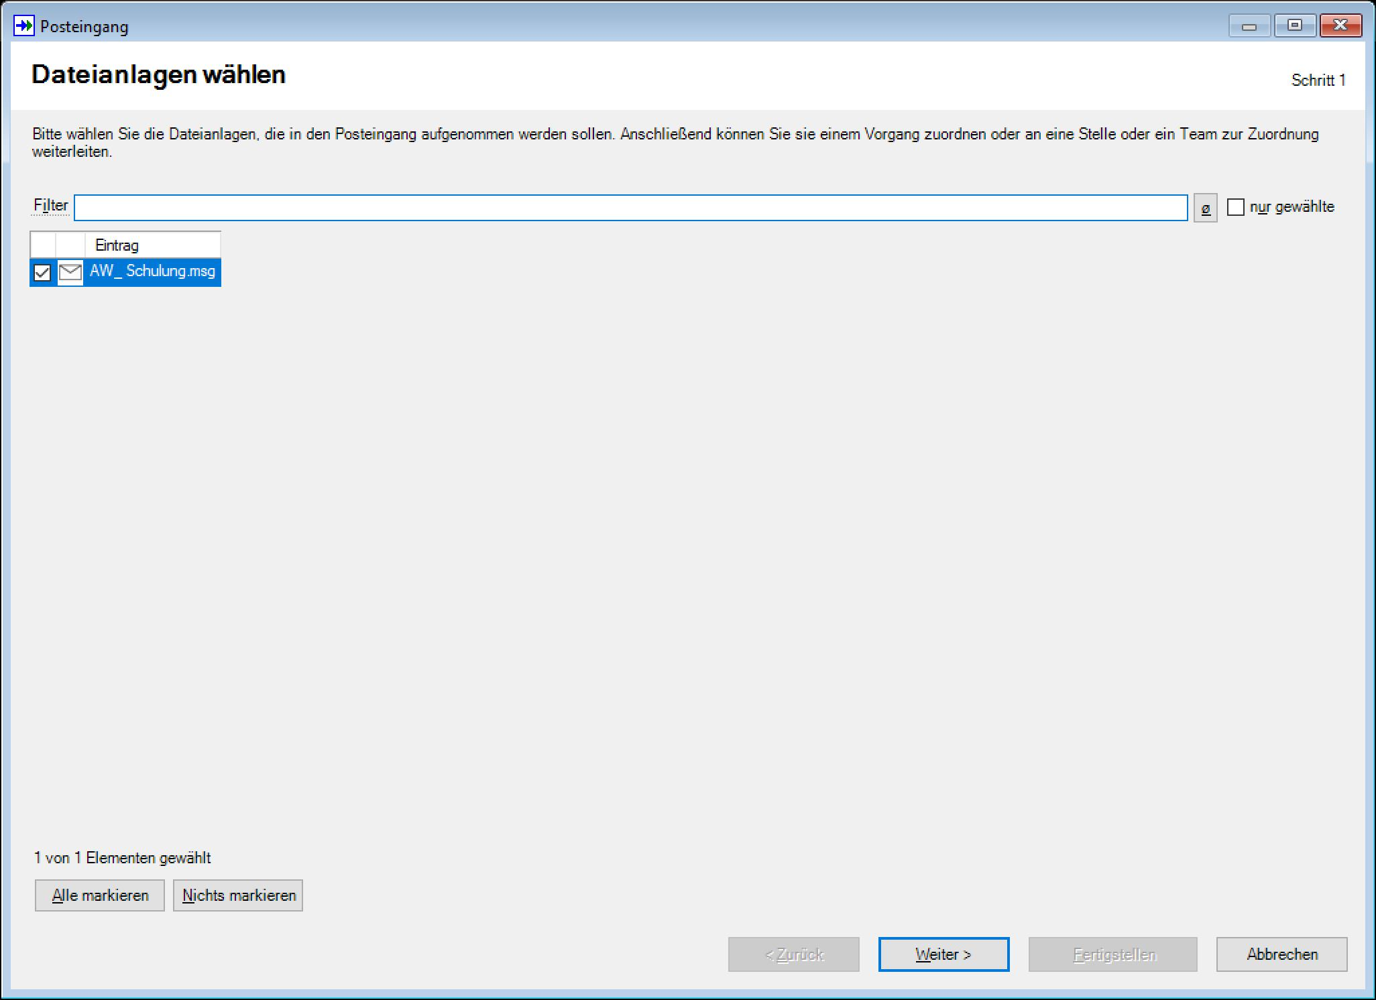The height and width of the screenshot is (1000, 1376).
Task: Maximize the Posteingang window
Action: (1294, 26)
